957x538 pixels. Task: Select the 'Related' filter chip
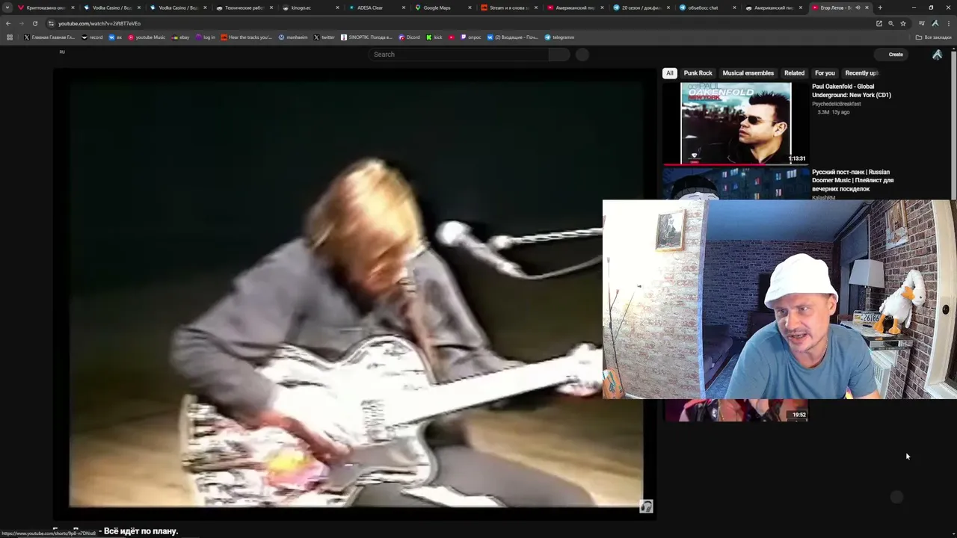794,73
